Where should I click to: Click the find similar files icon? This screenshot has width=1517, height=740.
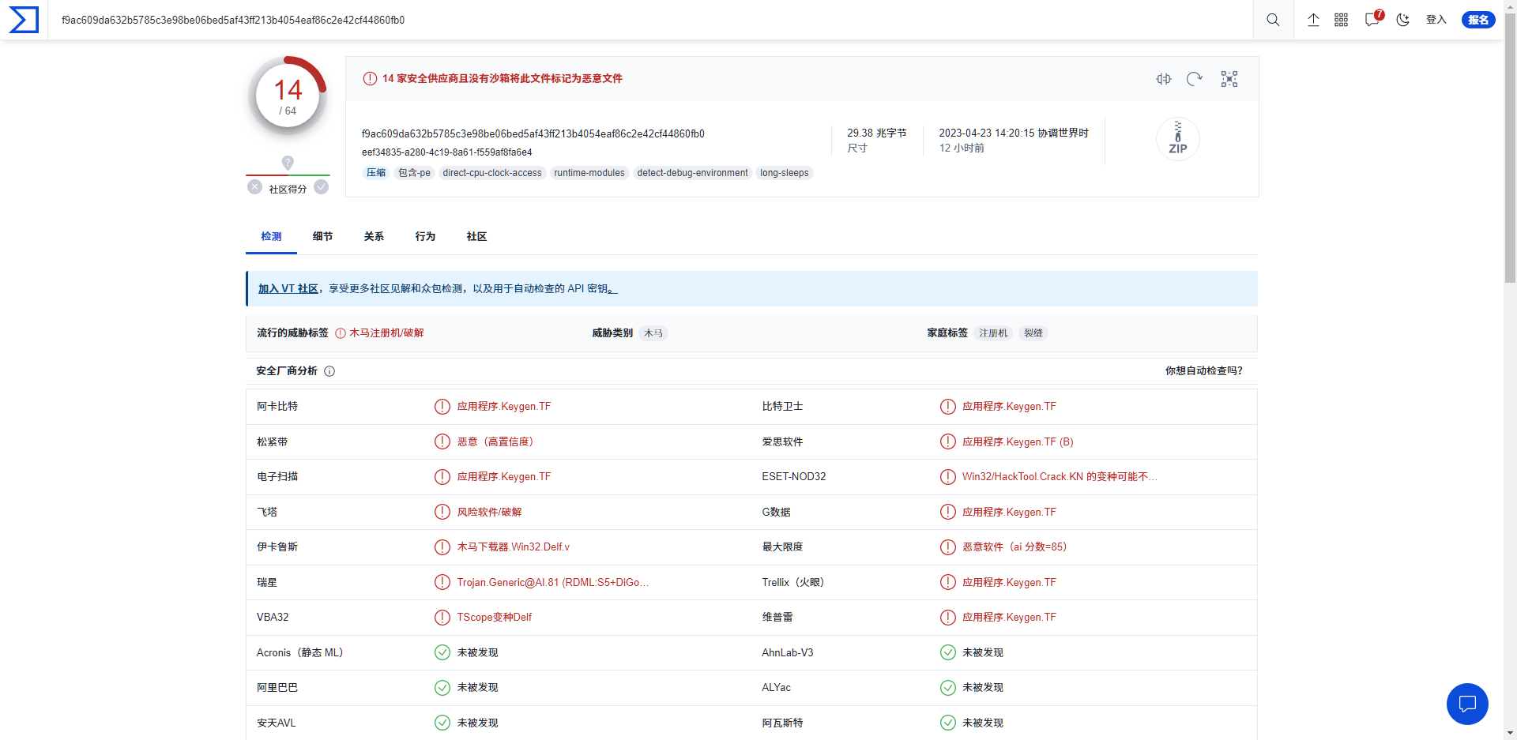[1164, 79]
